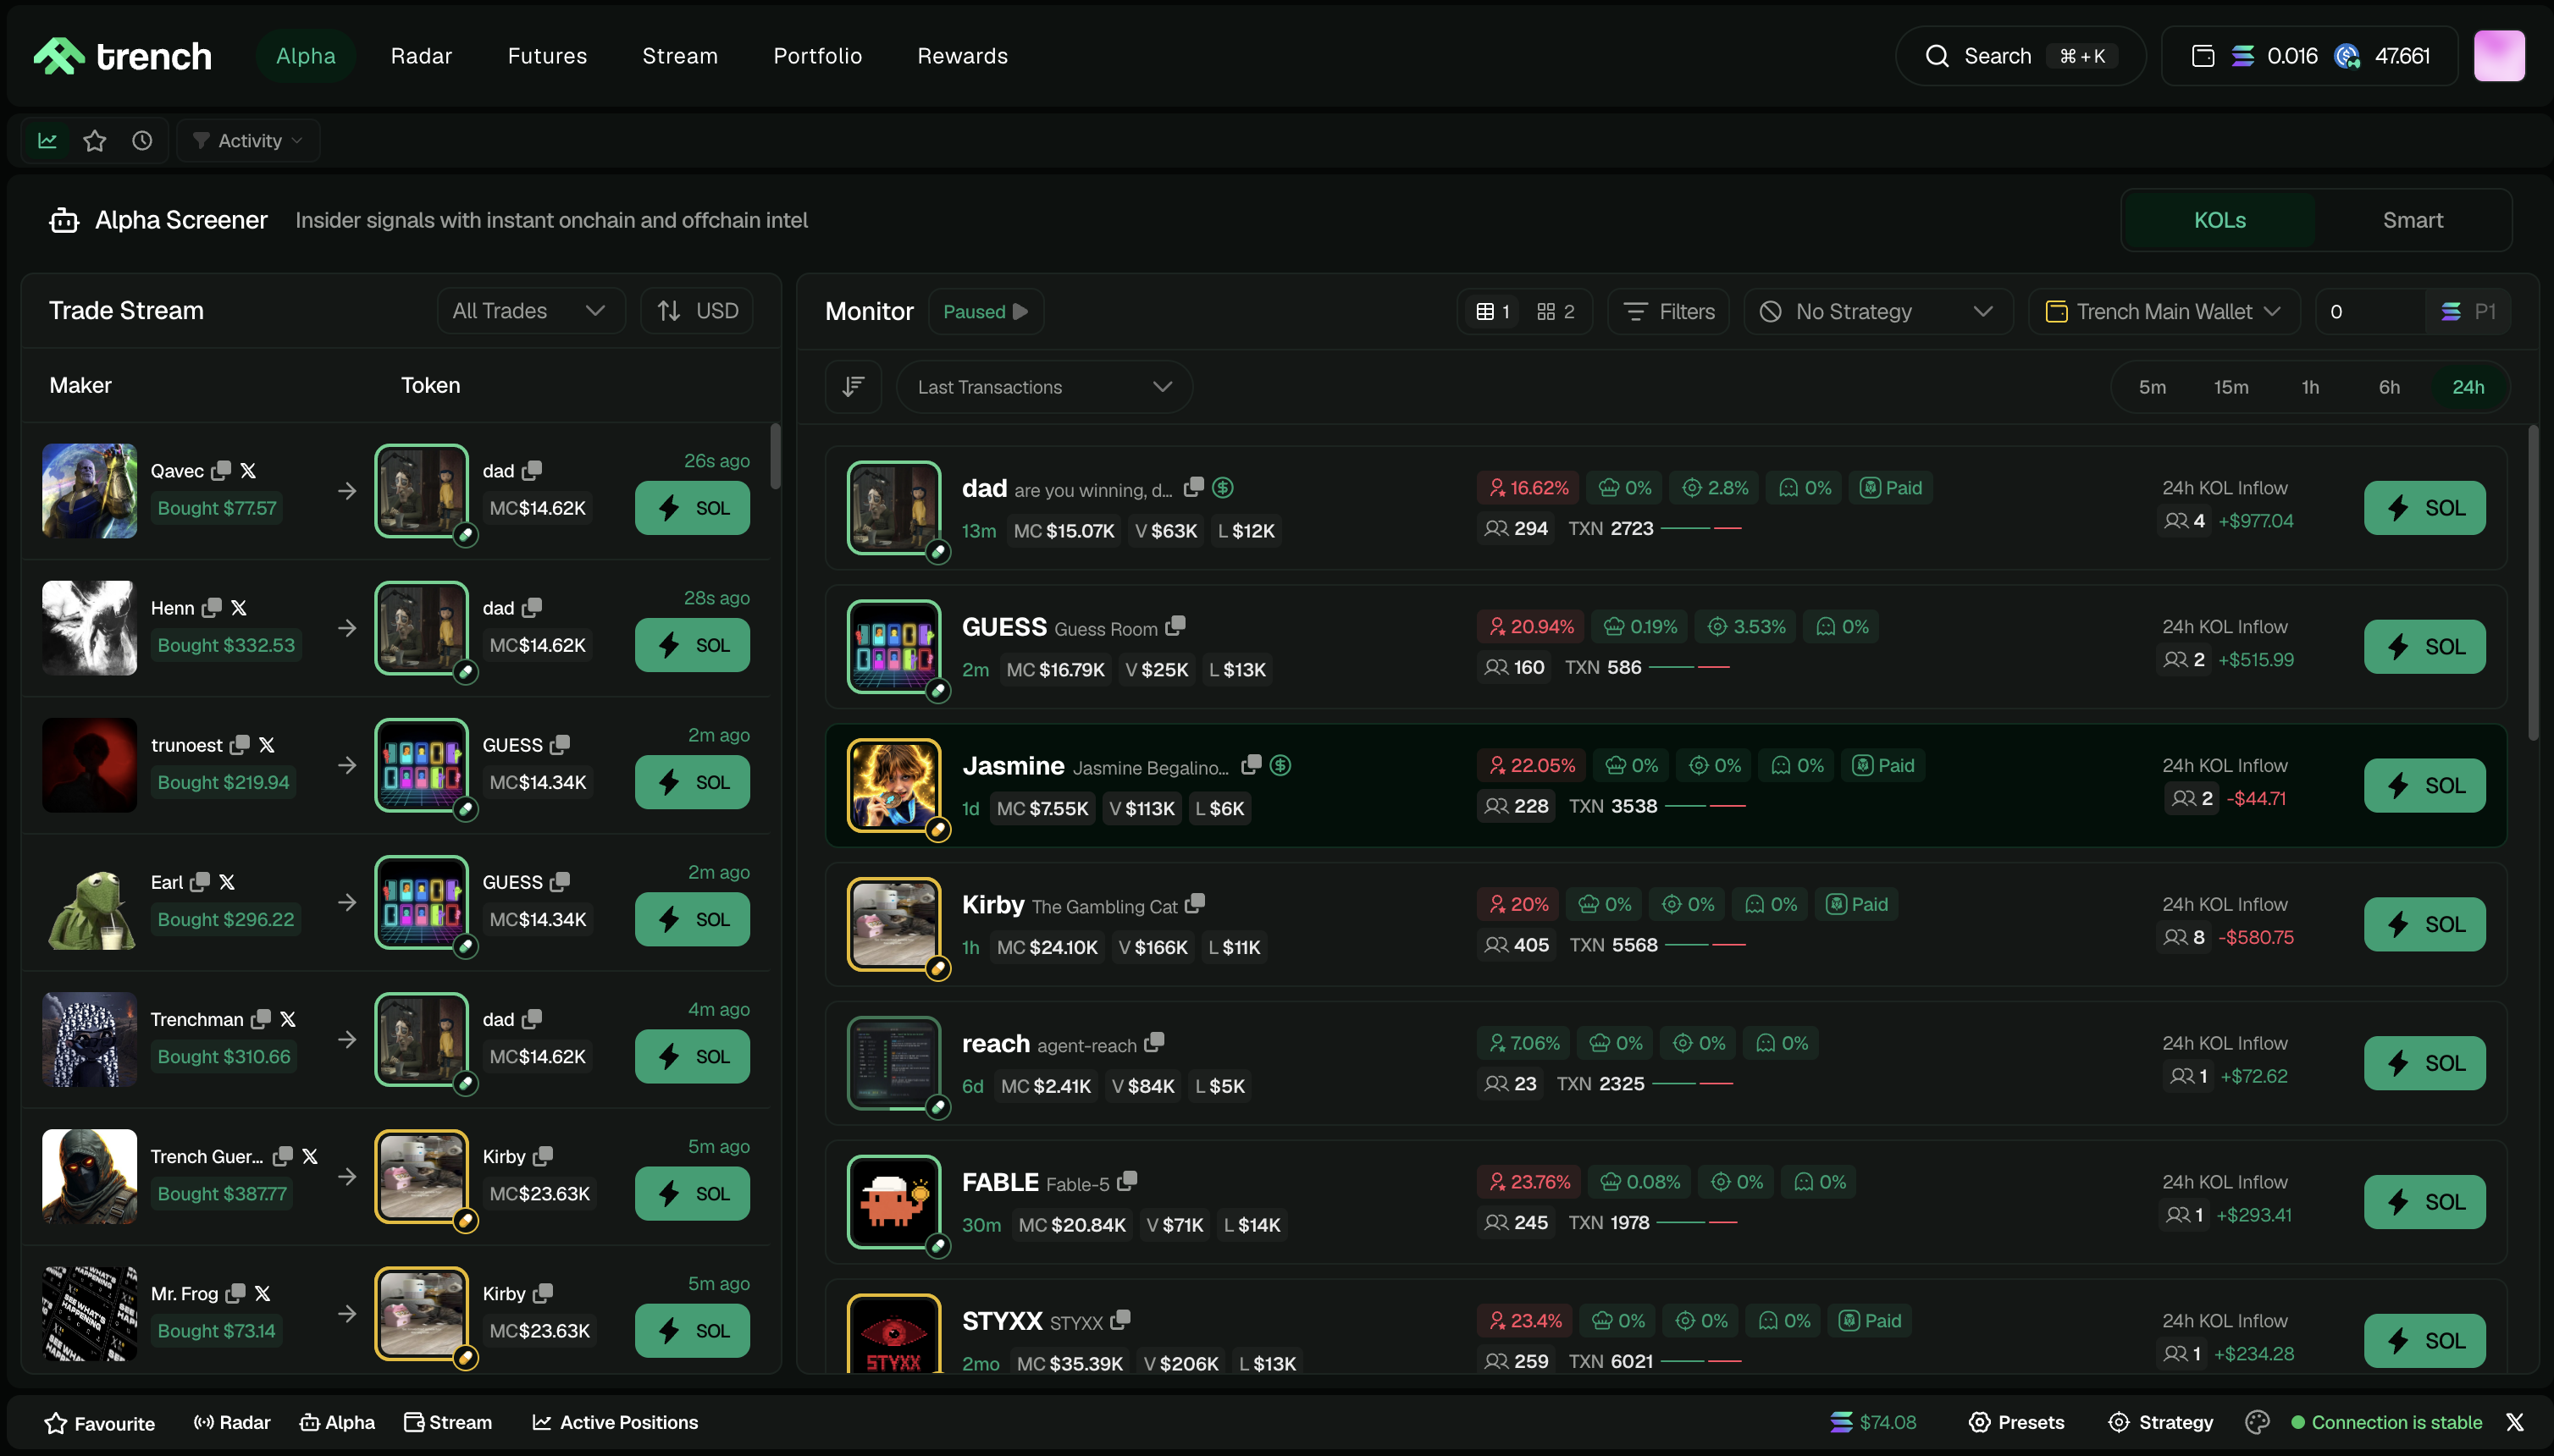
Task: Copy the Jasmine token address
Action: [1252, 765]
